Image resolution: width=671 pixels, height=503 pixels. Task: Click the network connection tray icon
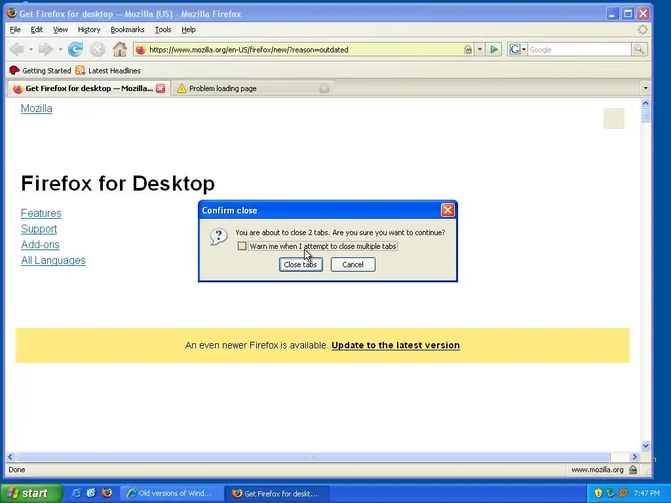coord(610,493)
